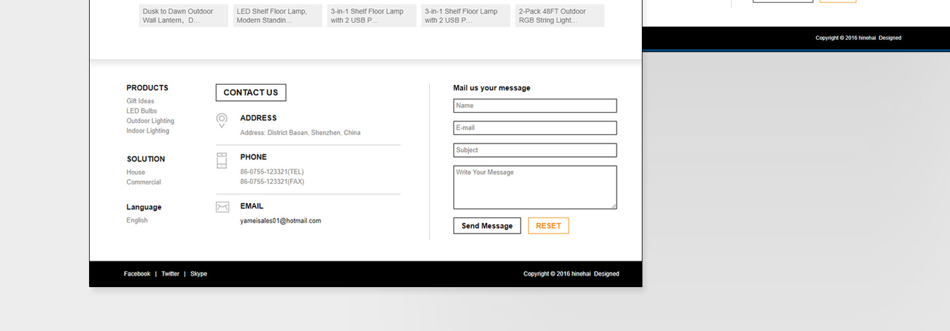Select the Commercial solution link
Viewport: 950px width, 331px height.
coord(144,183)
